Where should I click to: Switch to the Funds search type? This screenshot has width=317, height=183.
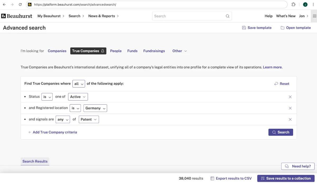(132, 51)
